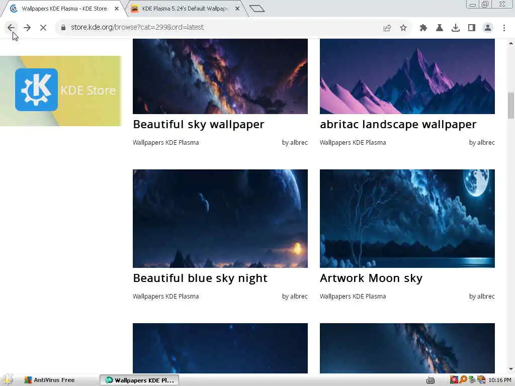Open a new tab
The image size is (515, 386).
(257, 9)
